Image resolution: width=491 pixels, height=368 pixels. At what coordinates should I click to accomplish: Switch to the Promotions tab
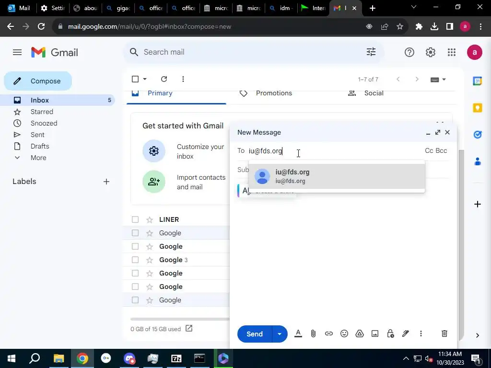(274, 93)
